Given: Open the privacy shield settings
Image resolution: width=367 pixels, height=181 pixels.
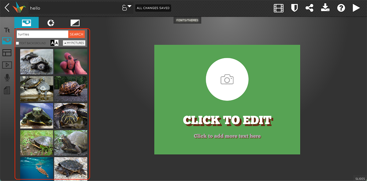Looking at the screenshot, I should pos(294,8).
